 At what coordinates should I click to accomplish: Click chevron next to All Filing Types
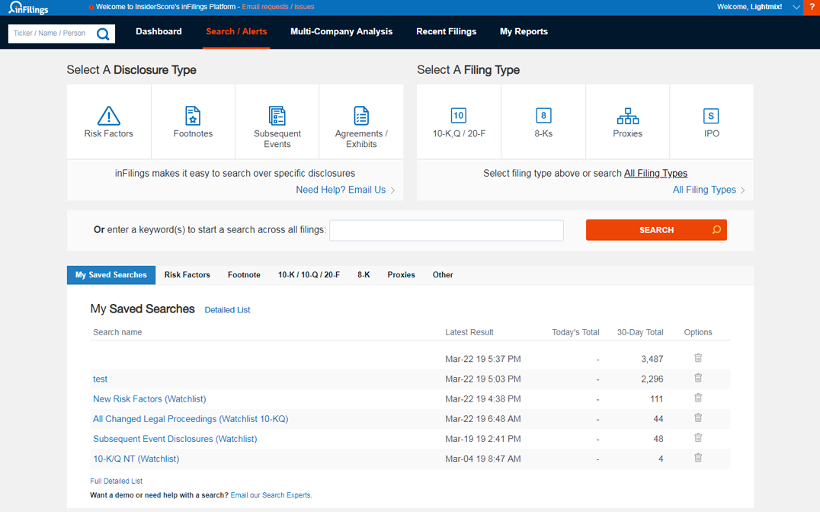point(742,190)
